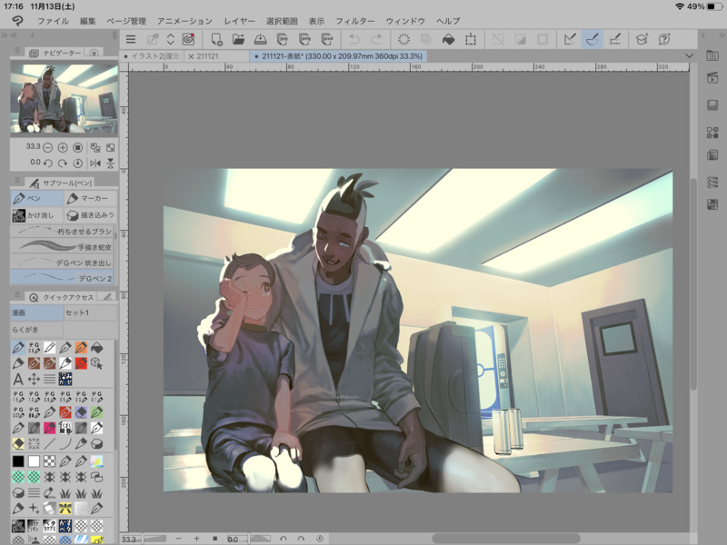This screenshot has height=545, width=727.
Task: Toggle the Snap to ruler icon
Action: [570, 39]
